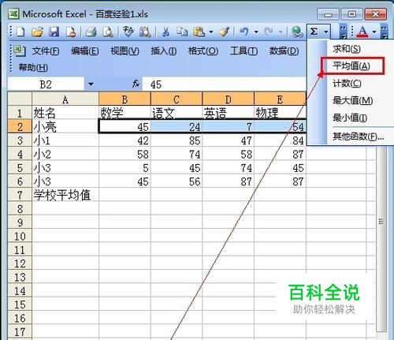Click the Research icon

click(145, 32)
